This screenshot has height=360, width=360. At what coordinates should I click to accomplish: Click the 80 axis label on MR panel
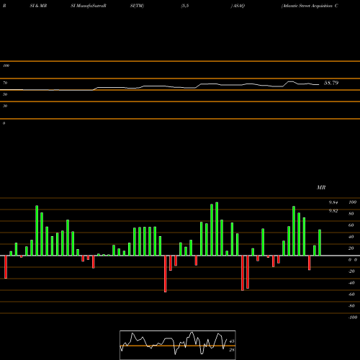(x=351, y=214)
